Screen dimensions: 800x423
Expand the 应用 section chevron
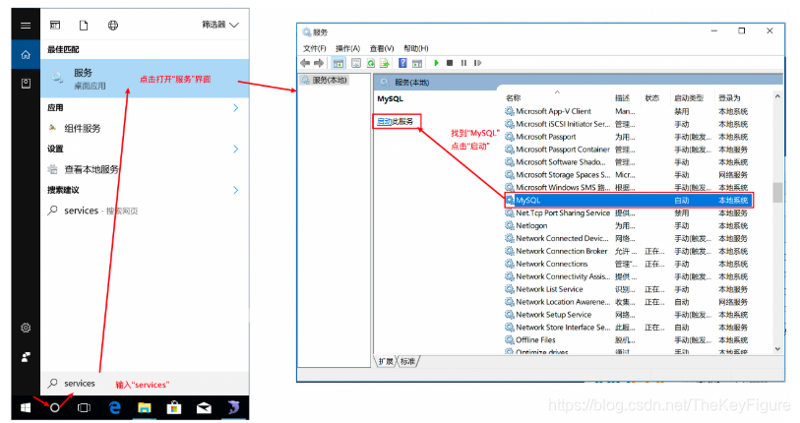236,107
